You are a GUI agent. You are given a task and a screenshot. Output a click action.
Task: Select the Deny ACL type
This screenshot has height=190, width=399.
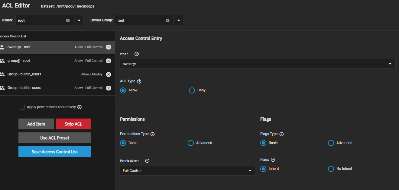[x=192, y=90]
